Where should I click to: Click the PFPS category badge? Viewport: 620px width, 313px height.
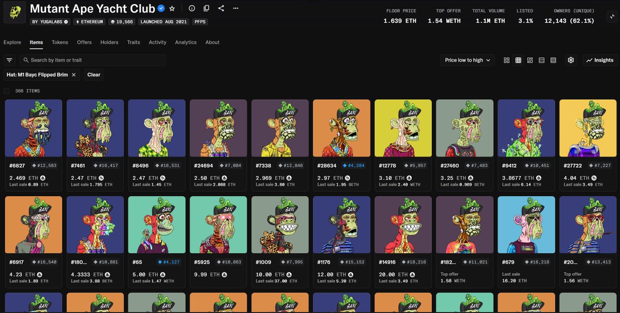click(x=200, y=22)
